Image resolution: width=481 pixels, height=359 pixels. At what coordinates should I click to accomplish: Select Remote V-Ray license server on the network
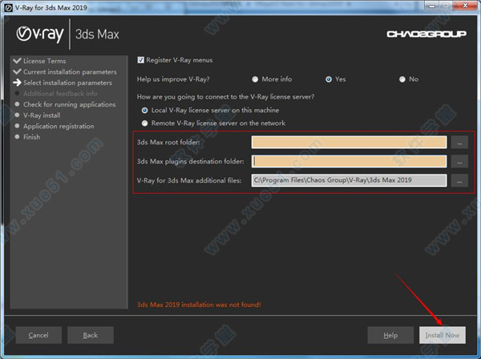144,123
